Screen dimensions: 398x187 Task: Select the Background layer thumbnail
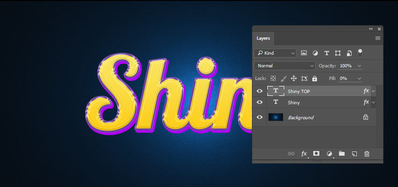(x=276, y=117)
